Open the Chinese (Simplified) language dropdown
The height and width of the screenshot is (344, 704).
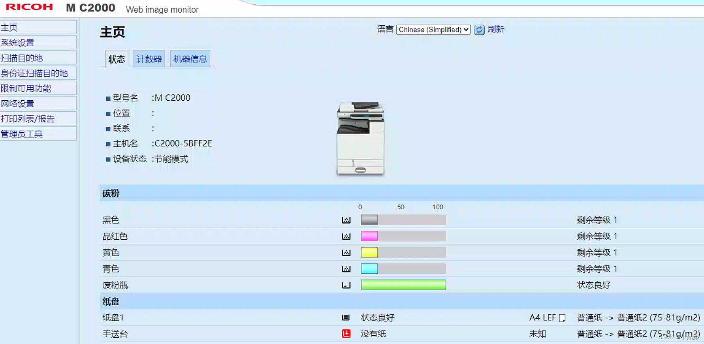(x=433, y=30)
